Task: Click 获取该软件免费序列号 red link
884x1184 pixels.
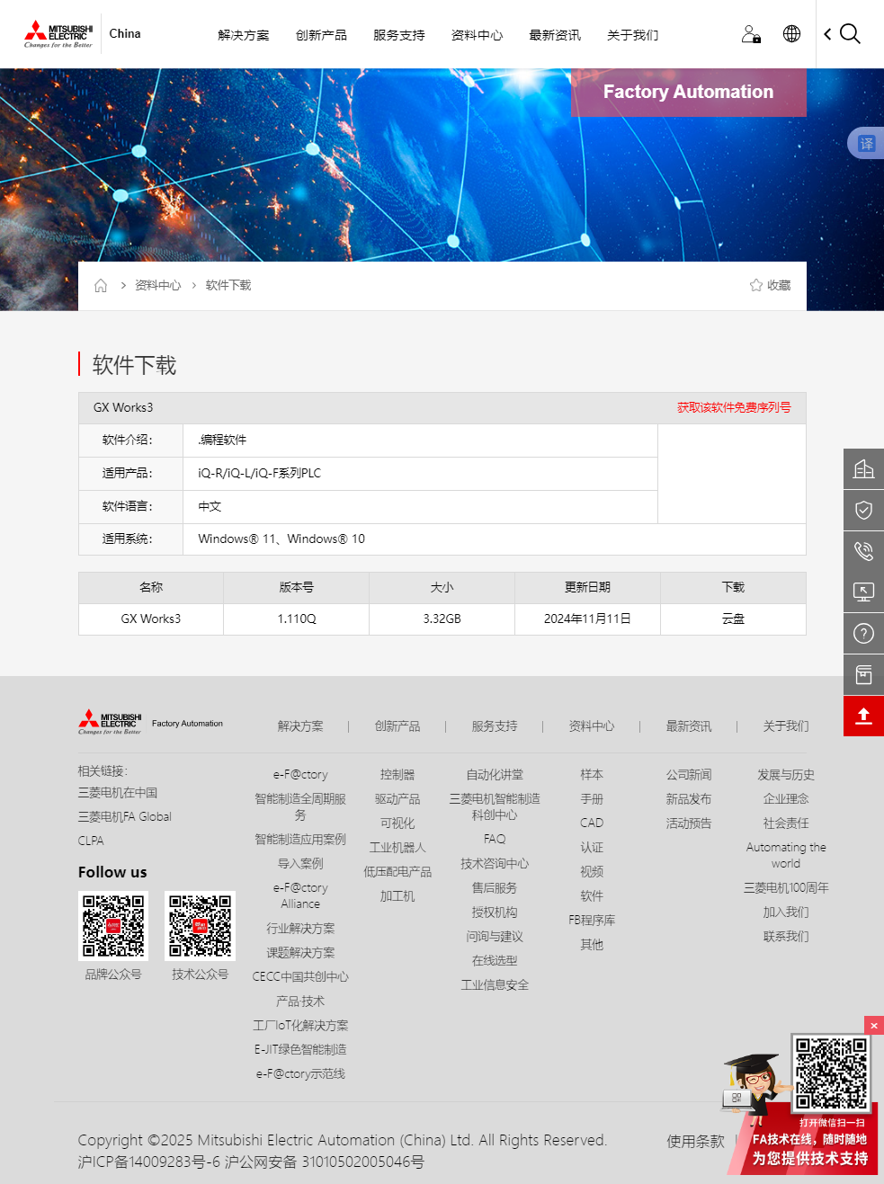Action: tap(734, 408)
